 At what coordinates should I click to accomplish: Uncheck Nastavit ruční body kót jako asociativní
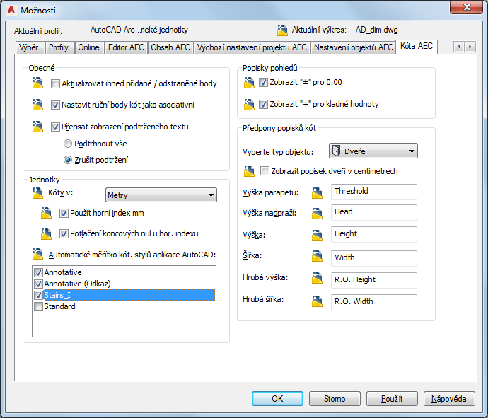(55, 105)
